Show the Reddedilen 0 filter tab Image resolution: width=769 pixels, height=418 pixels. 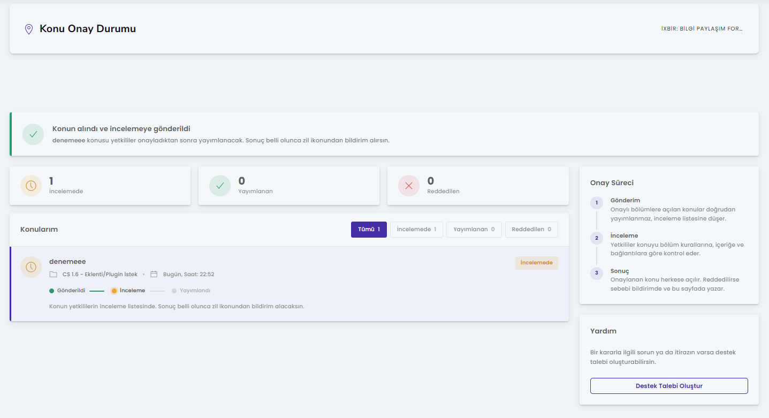click(x=531, y=230)
